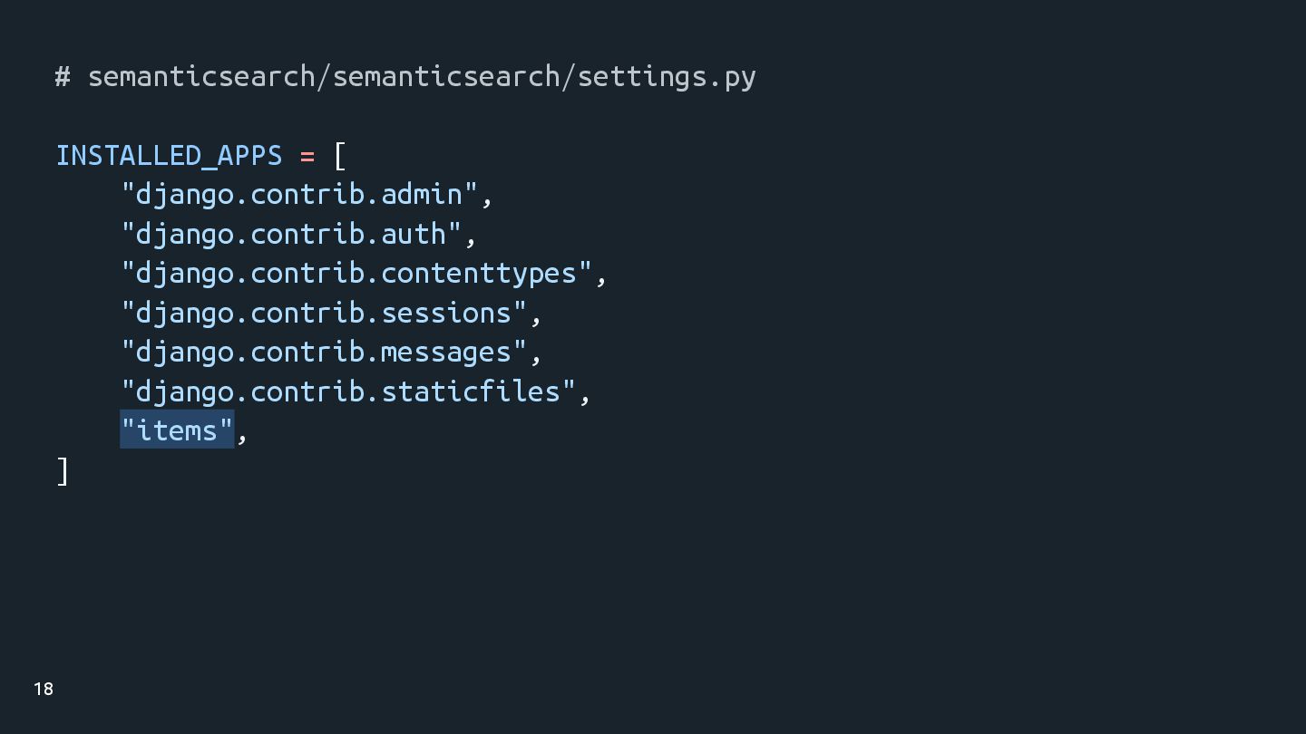The image size is (1306, 734).
Task: Click the highlighted "items" entry
Action: (x=177, y=430)
